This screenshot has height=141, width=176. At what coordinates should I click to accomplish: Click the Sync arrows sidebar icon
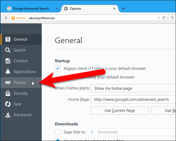coord(8,104)
